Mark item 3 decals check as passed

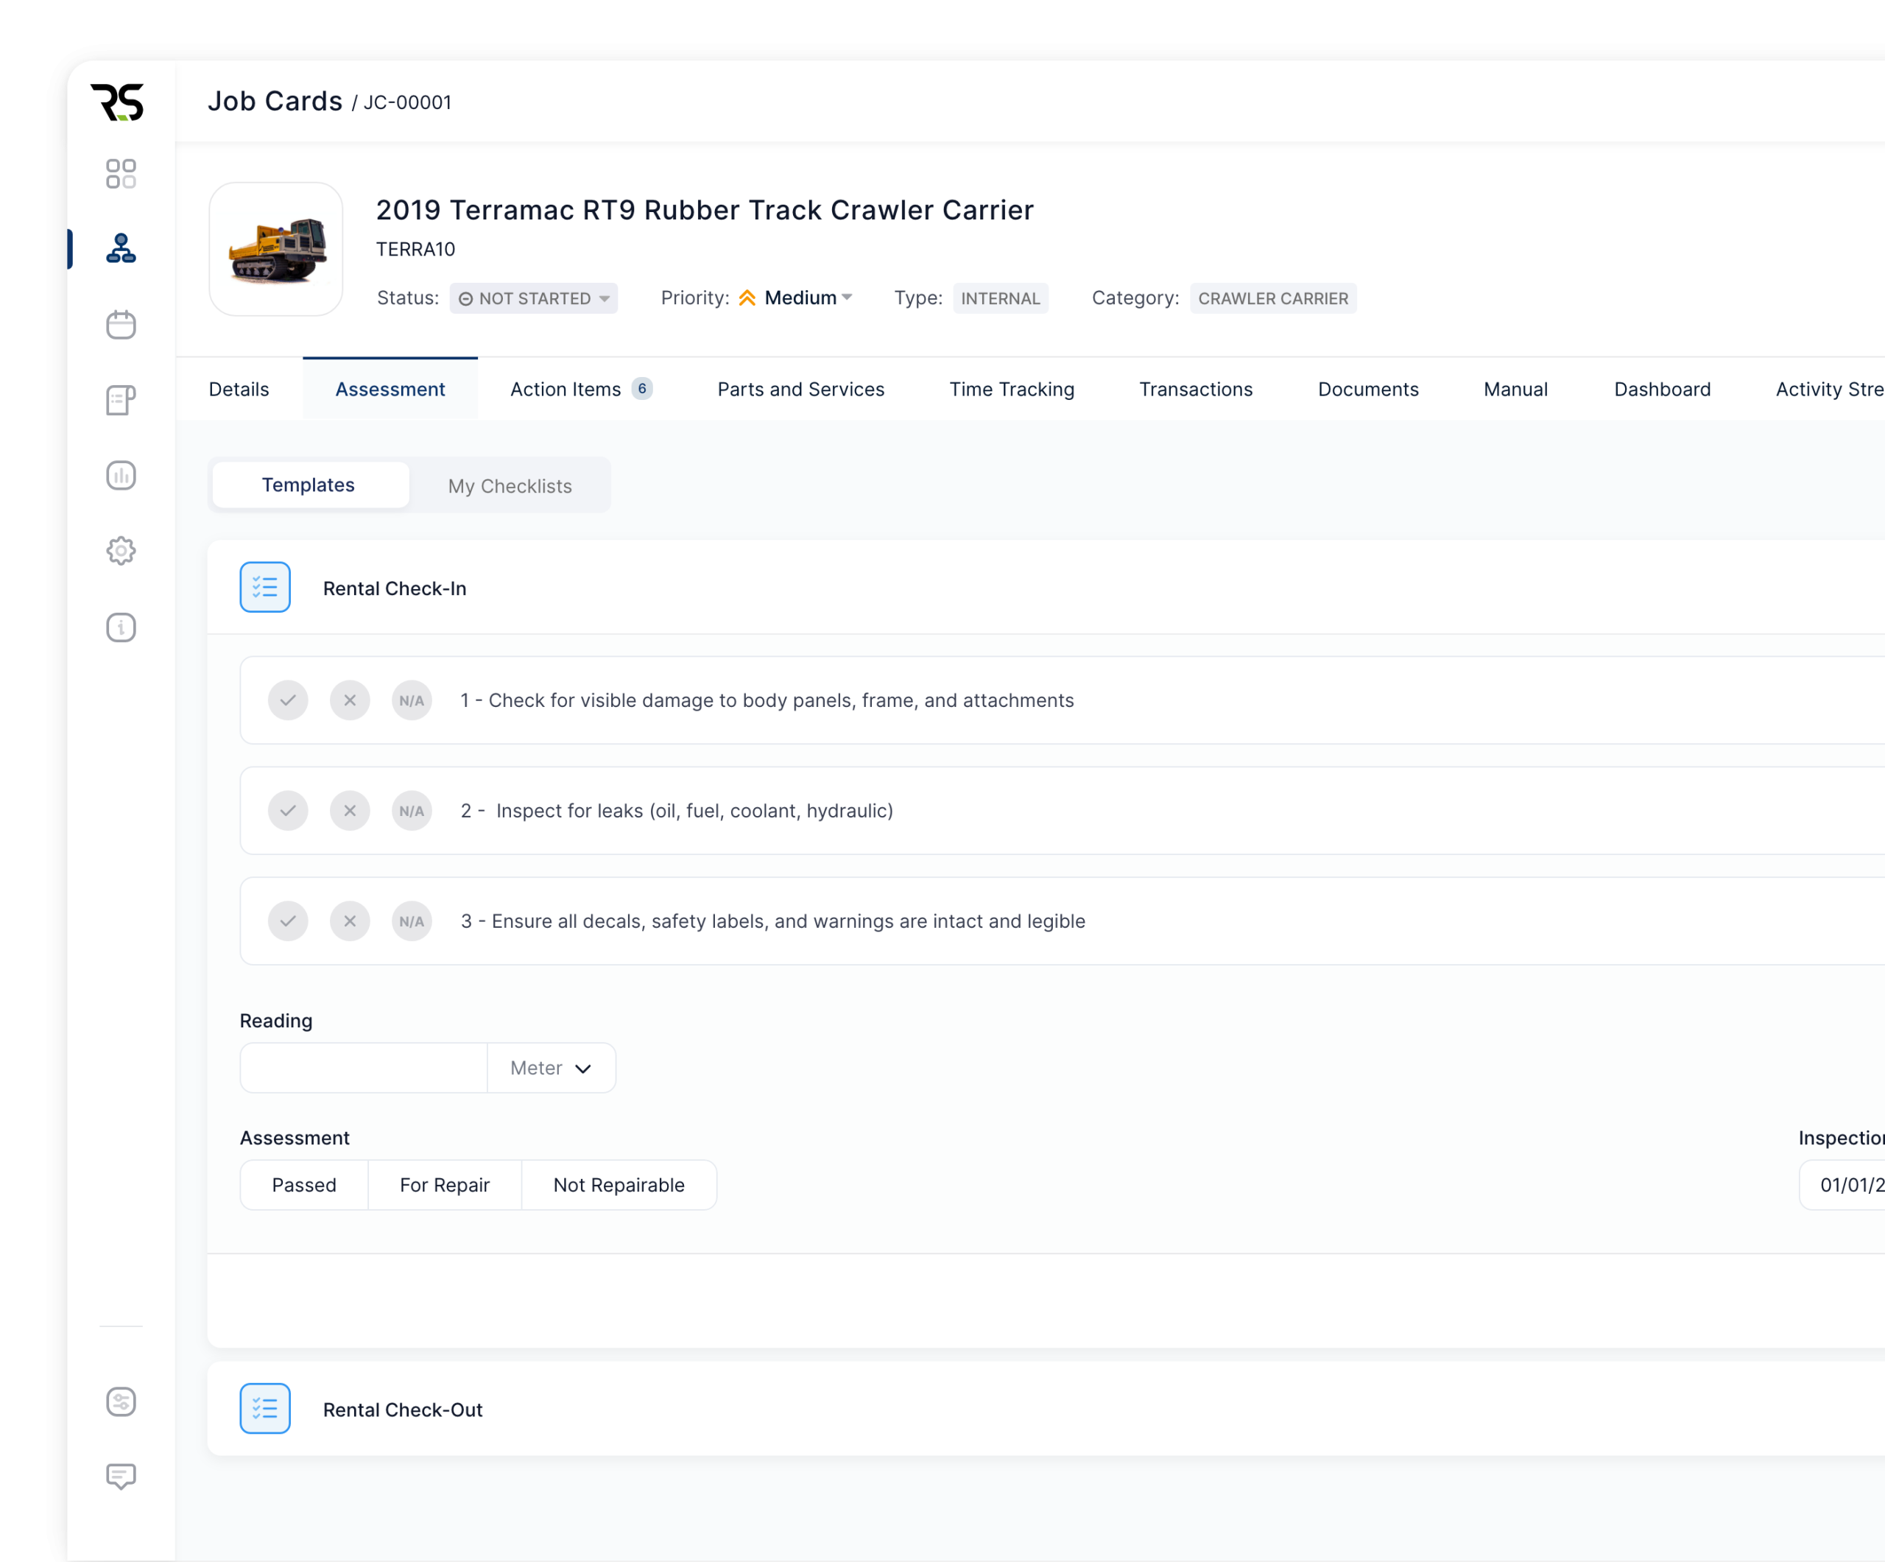pyautogui.click(x=288, y=921)
